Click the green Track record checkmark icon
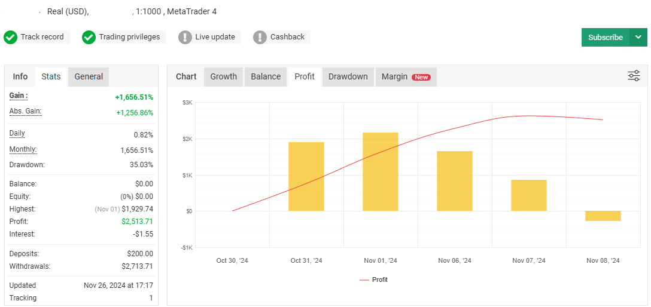This screenshot has height=307, width=651. 10,37
